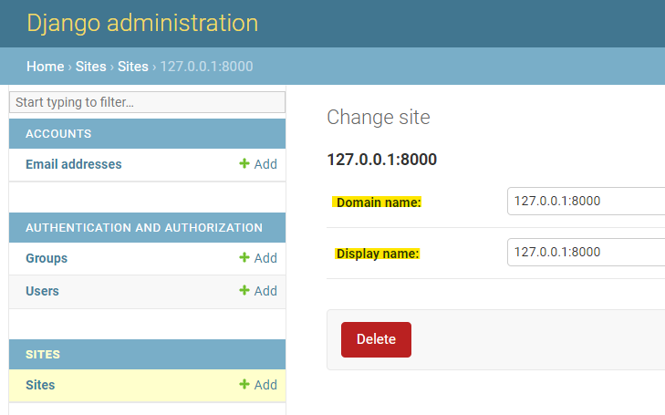This screenshot has height=415, width=665.
Task: Add a new Group
Action: click(258, 258)
